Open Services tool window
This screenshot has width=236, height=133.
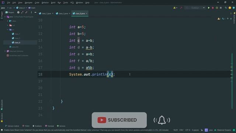point(61,126)
